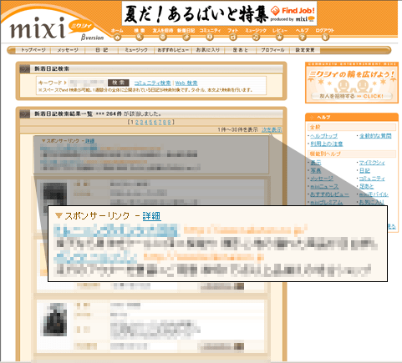This screenshot has width=402, height=363.
Task: Open the マイミクシィ help link
Action: (372, 163)
